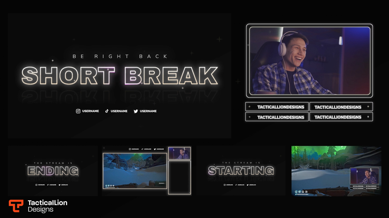Tap the Instagram icon in the Starting screen thumbnail

pos(225,185)
